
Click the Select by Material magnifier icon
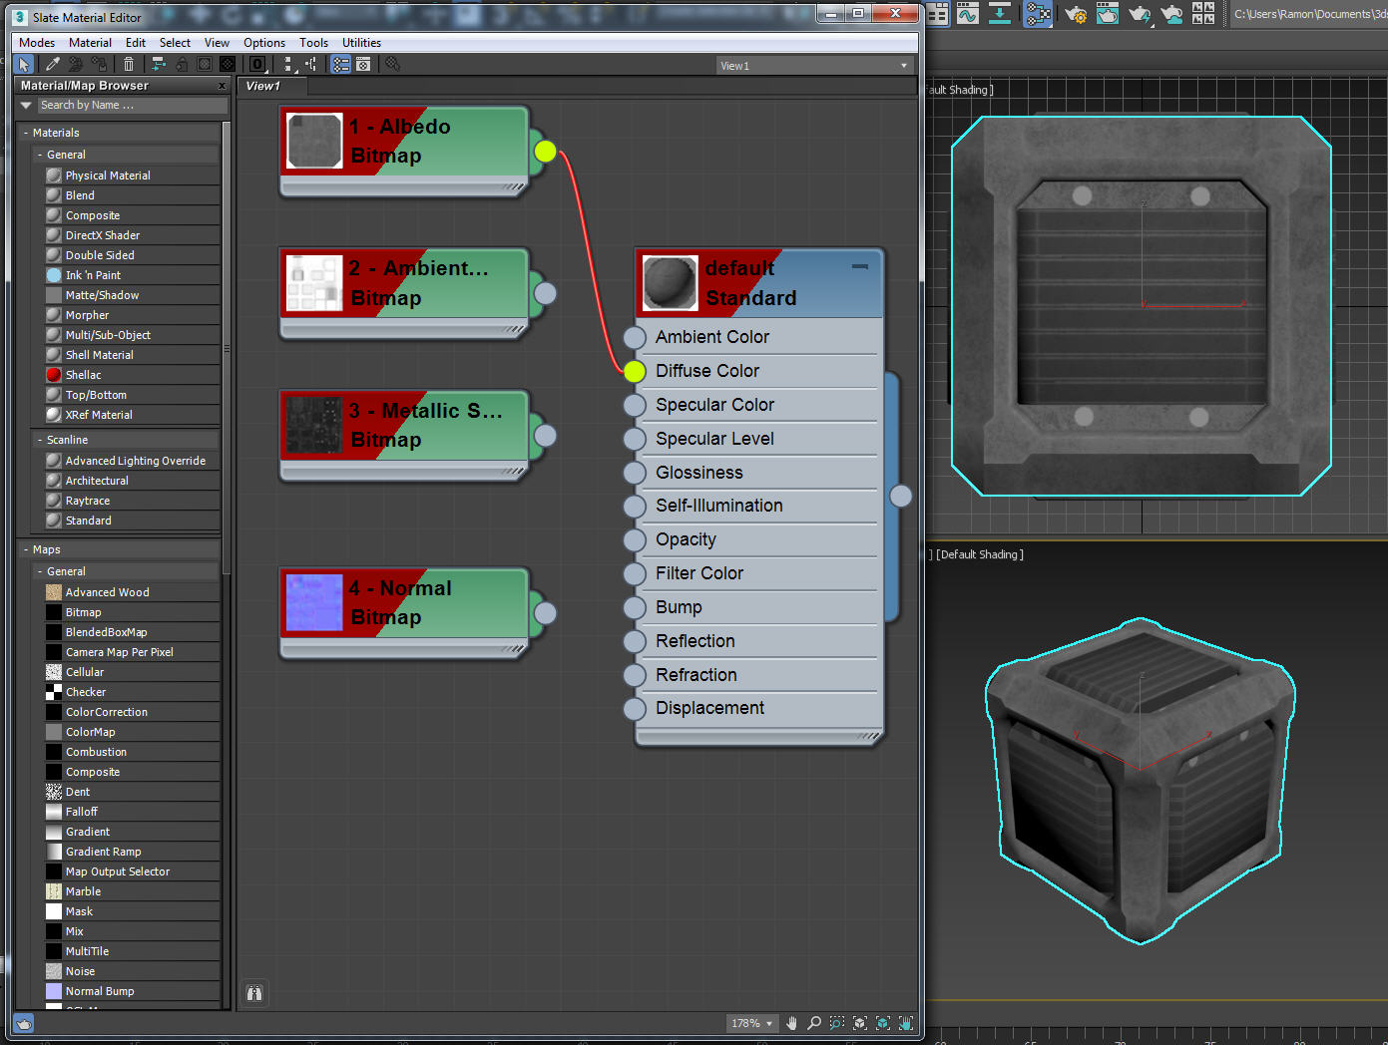click(x=390, y=64)
